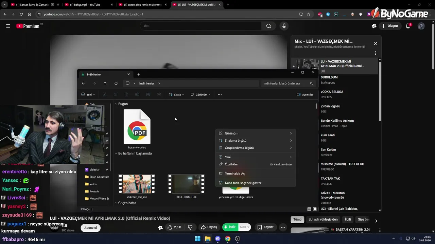Click the Paste icon in Explorer toolbar
This screenshot has width=435, height=244.
(x=126, y=95)
